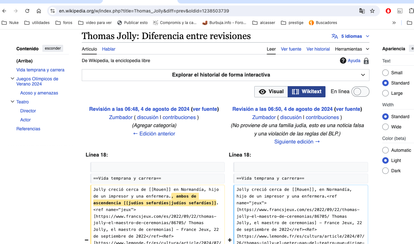Click the browser reload icon
Screen dimensions: 414x244
(x=27, y=11)
